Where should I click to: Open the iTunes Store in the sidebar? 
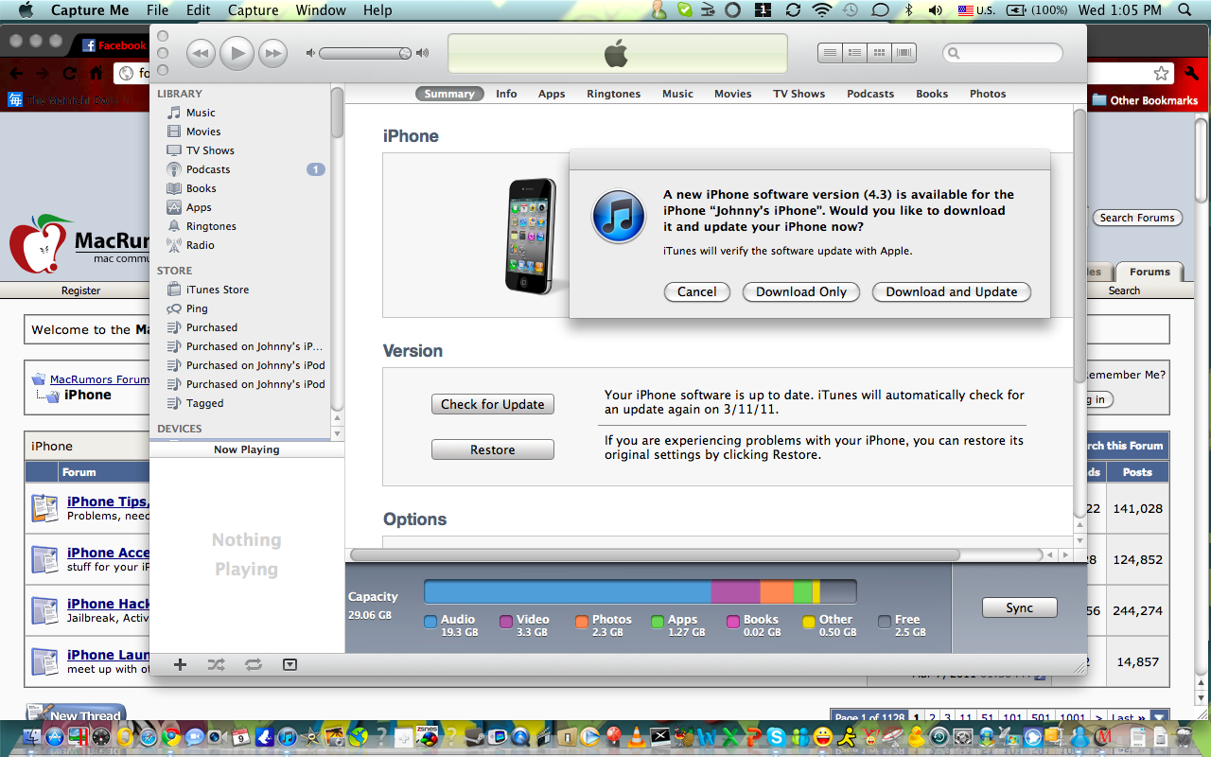coord(217,290)
